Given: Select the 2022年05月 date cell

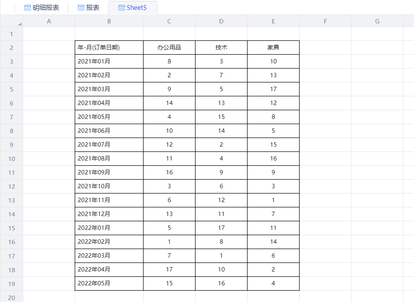Looking at the screenshot, I should tap(109, 283).
